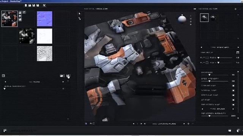Click the save project disk icon

[34, 5]
